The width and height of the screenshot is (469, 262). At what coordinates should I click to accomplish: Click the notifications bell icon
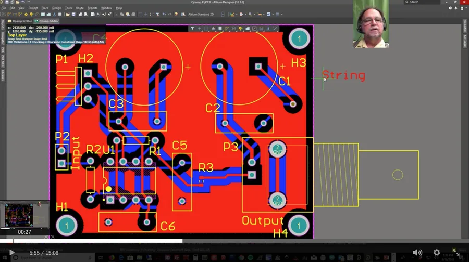(456, 8)
